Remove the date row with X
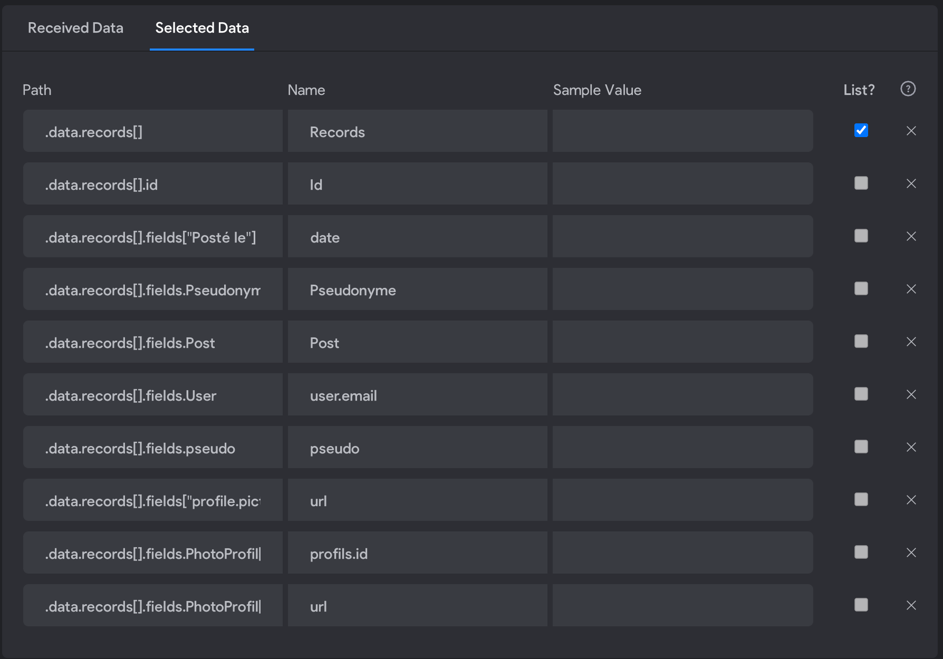 [911, 236]
